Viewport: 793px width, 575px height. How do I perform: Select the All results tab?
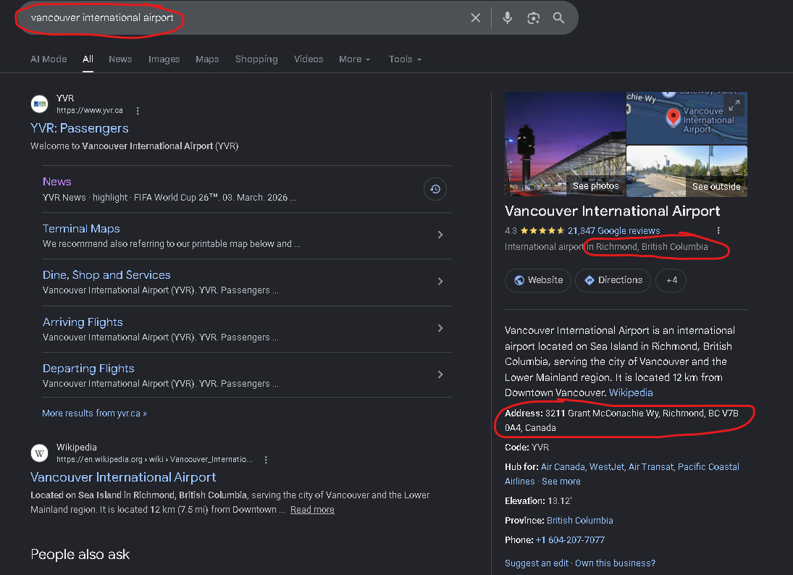coord(88,59)
